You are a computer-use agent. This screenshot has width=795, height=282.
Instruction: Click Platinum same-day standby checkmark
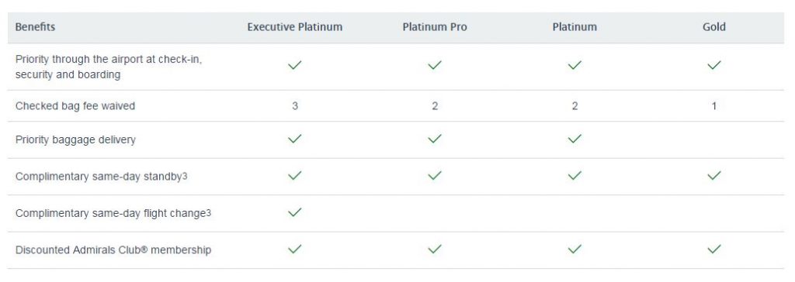[575, 176]
